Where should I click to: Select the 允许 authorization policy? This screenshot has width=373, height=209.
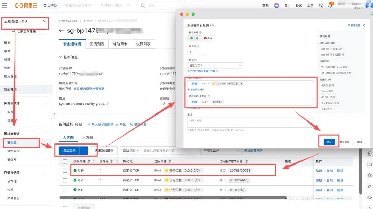point(194,38)
